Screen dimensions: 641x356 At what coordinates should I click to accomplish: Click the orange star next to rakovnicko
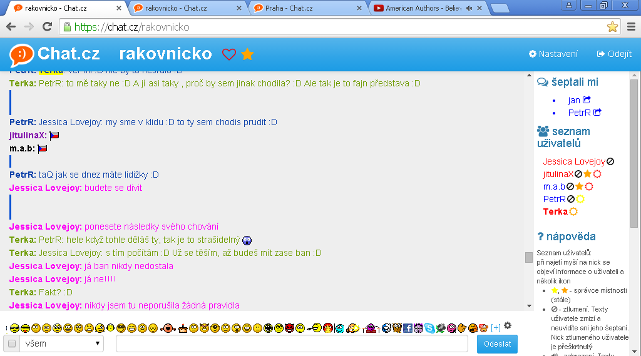[x=247, y=54]
